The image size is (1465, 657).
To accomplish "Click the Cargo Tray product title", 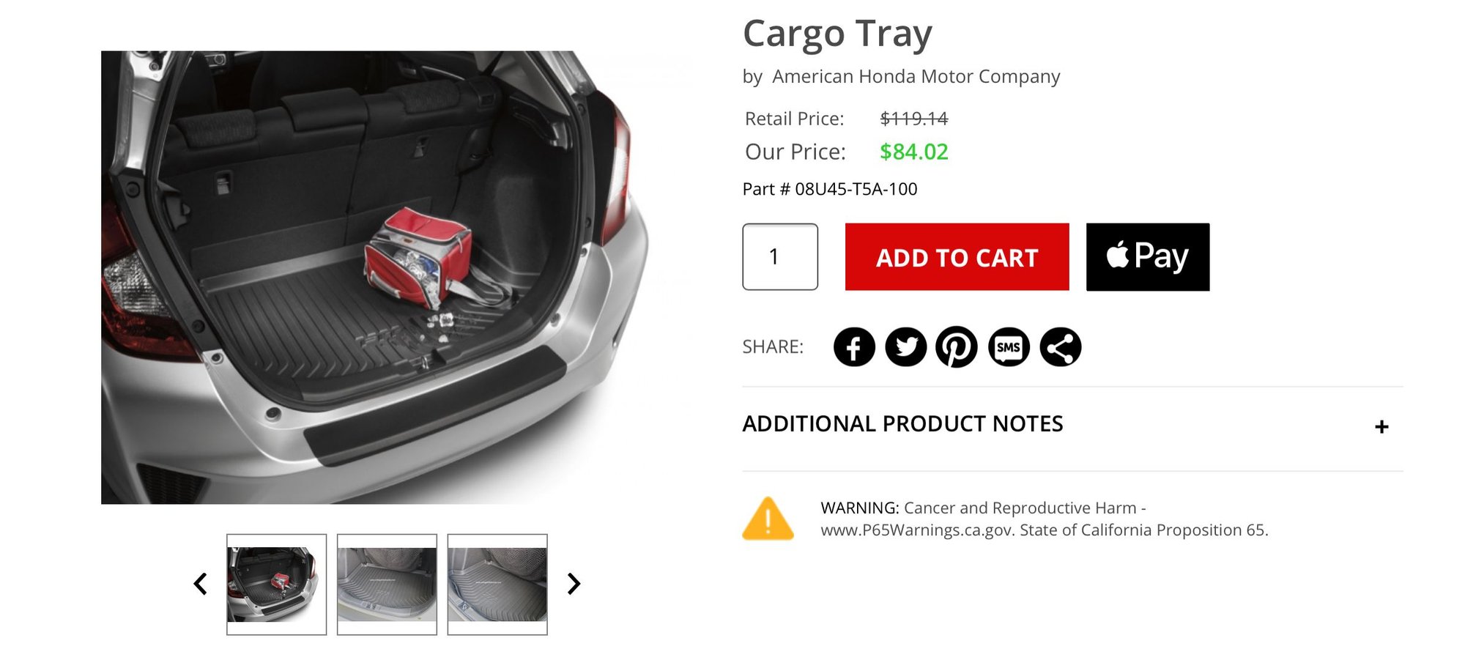I will 837,34.
